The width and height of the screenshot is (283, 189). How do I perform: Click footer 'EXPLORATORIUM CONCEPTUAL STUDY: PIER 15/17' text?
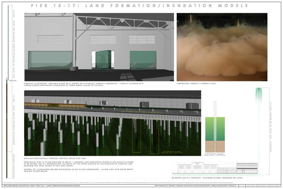pyautogui.click(x=42, y=186)
